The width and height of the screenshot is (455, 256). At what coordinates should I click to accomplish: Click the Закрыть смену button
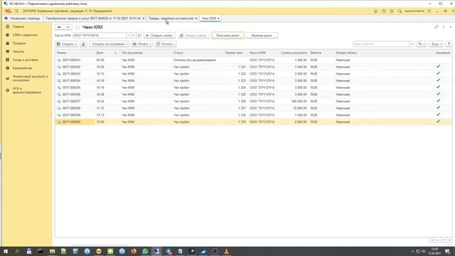click(193, 36)
